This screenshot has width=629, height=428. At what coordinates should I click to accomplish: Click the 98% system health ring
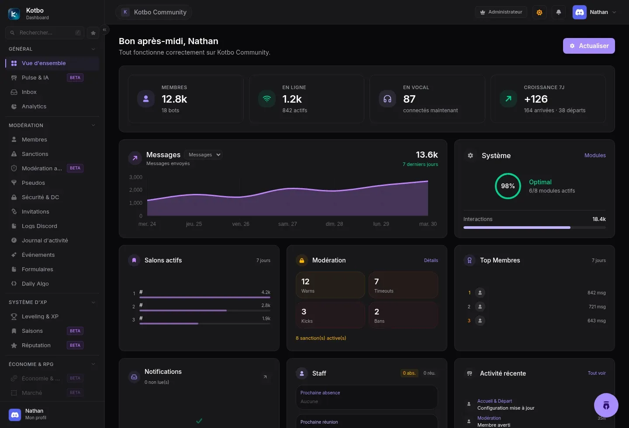click(508, 186)
